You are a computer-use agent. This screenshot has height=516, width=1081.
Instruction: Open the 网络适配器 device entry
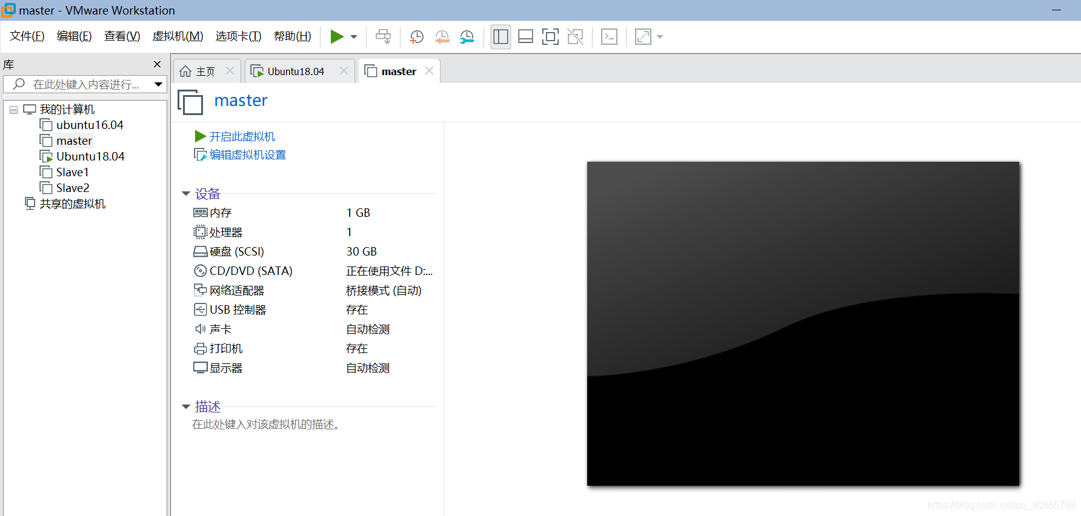point(237,291)
